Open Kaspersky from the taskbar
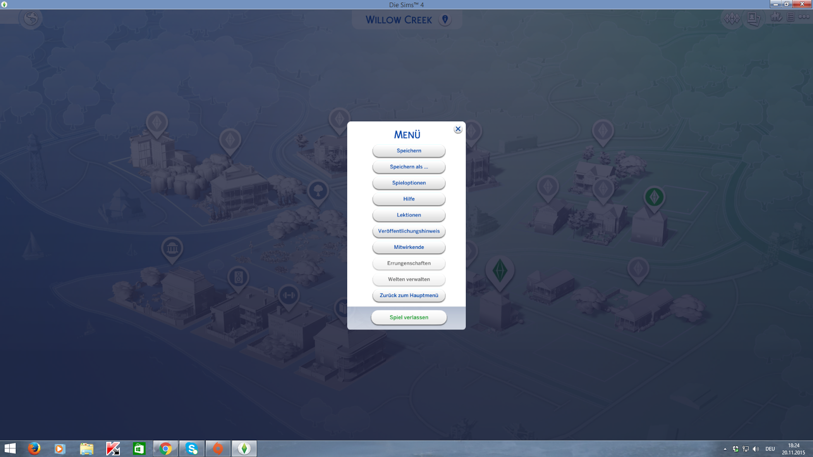 [113, 448]
